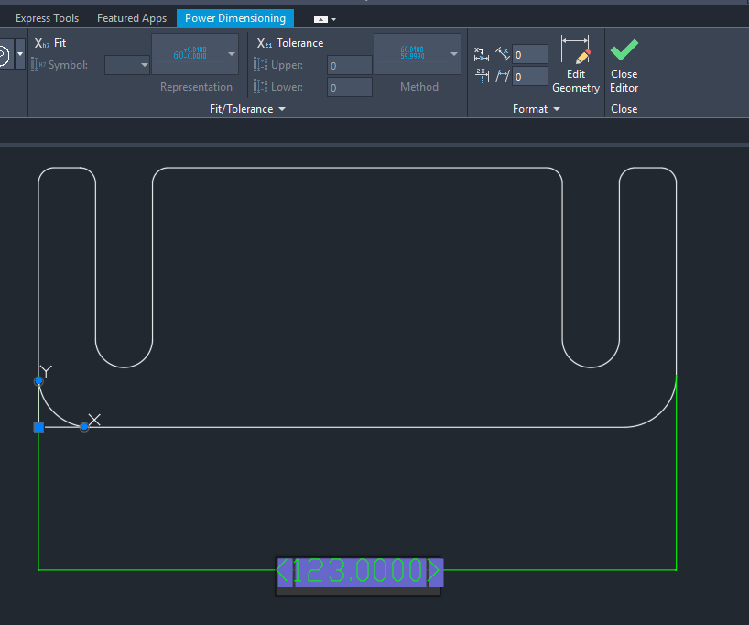
Task: Expand the Format panel
Action: (536, 109)
